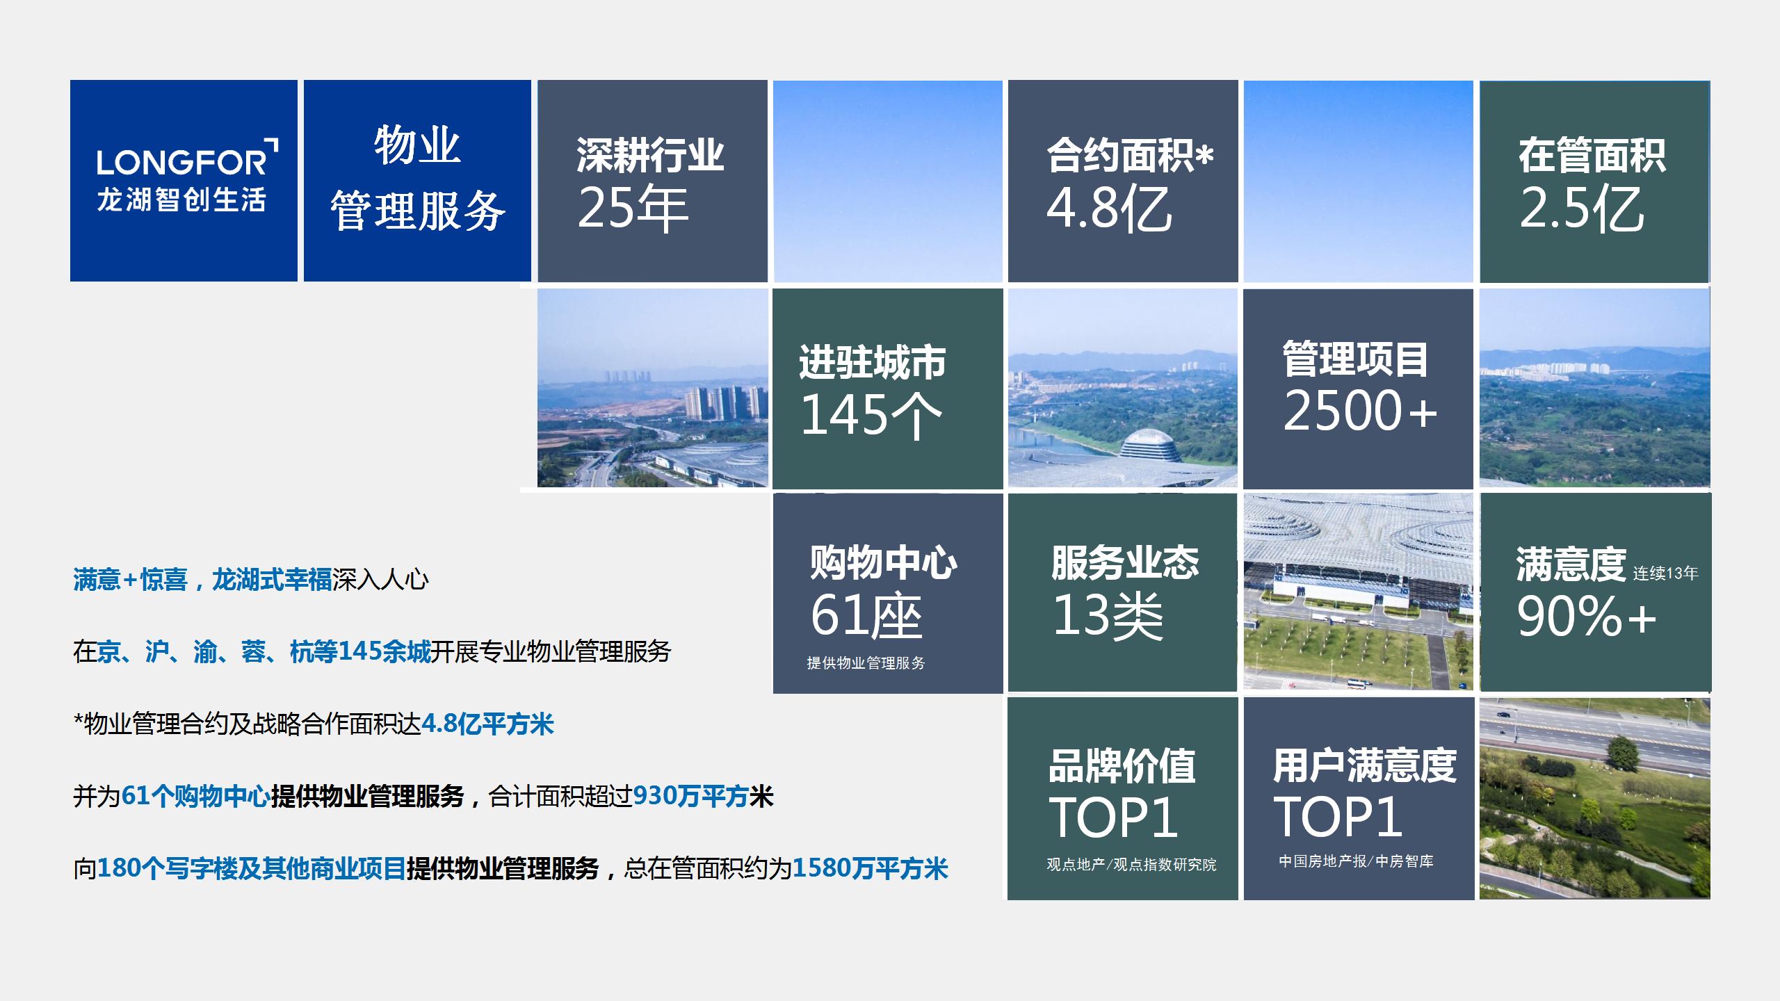Click the exhibition center glass roof photo
This screenshot has height=1001, width=1780.
point(1358,592)
